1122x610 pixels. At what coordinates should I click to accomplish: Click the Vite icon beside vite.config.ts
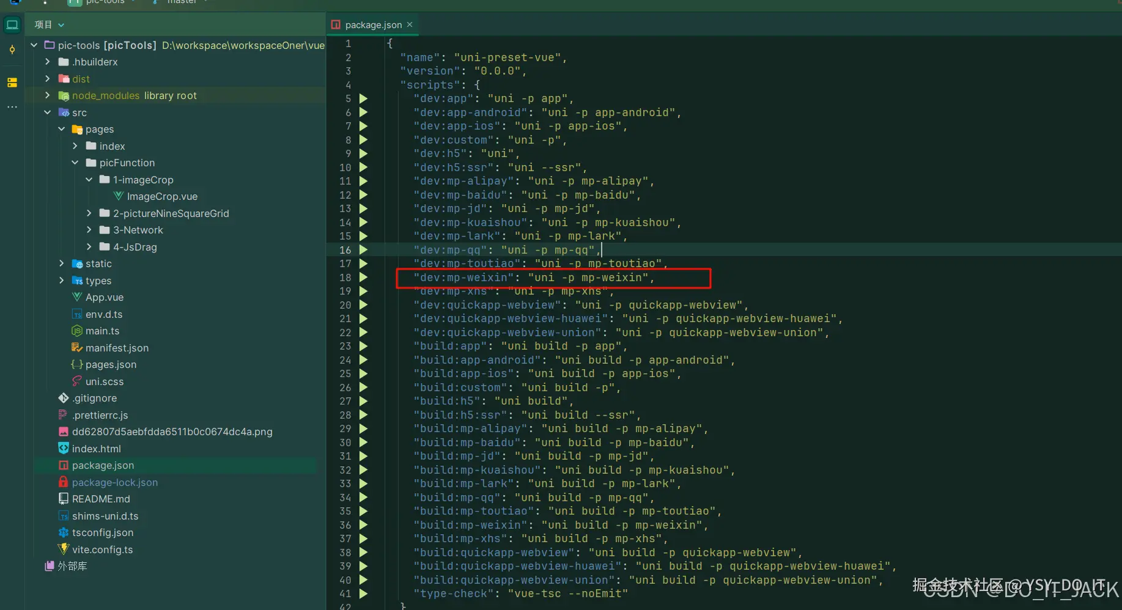pos(64,549)
